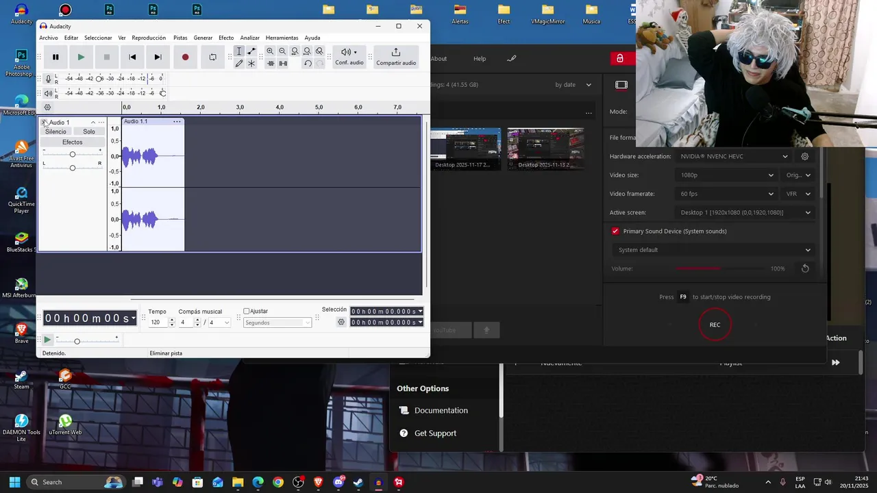Click Compartir audio button

(396, 57)
